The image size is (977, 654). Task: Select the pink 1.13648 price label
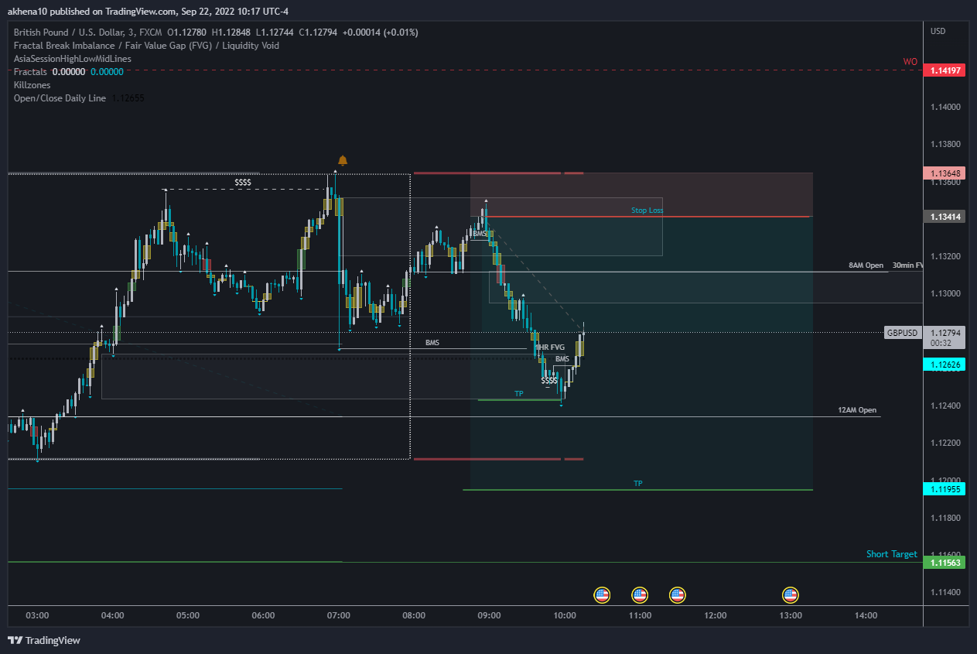pos(946,173)
